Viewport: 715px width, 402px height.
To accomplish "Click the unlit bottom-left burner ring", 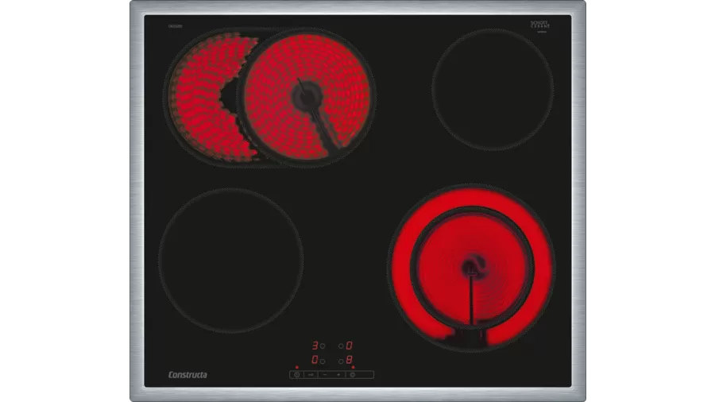I will (x=230, y=259).
